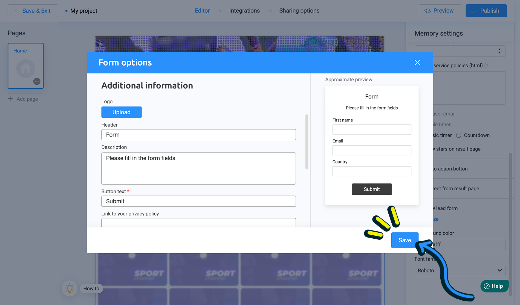Open the Home page options ellipsis menu

[x=37, y=81]
